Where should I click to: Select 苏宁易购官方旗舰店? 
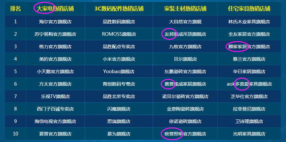[x=55, y=34]
